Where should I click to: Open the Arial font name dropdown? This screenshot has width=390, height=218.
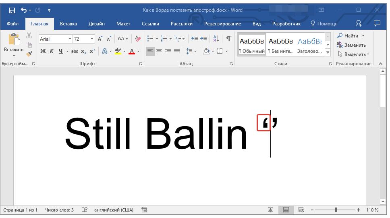(70, 39)
